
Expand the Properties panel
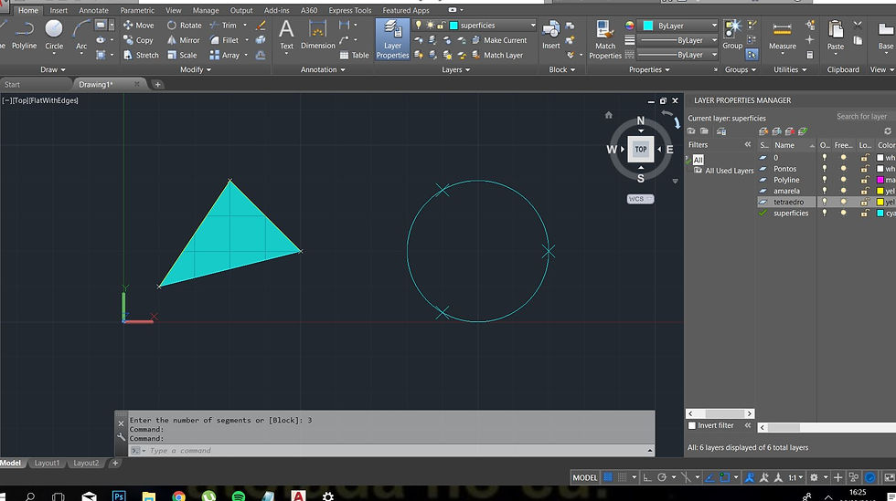649,69
